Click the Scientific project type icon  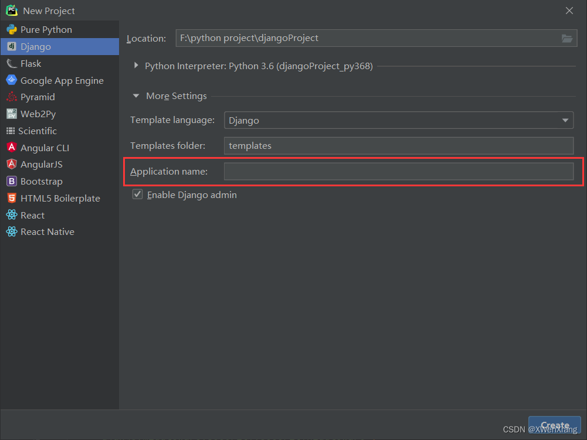(x=12, y=131)
